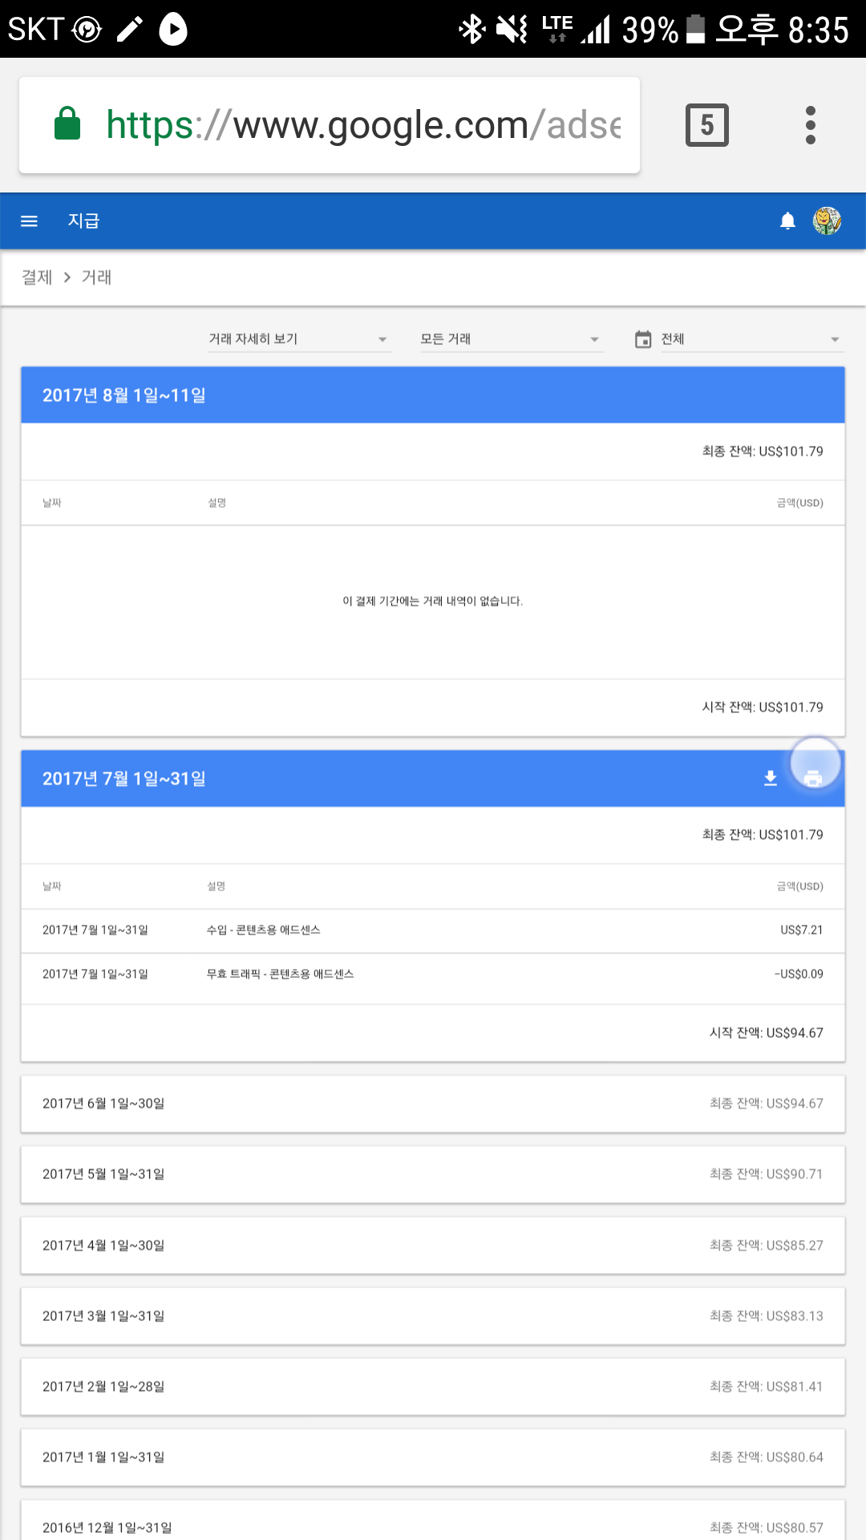Expand the 2017년 6월 1일~30일 row
The height and width of the screenshot is (1540, 866).
(x=433, y=1104)
